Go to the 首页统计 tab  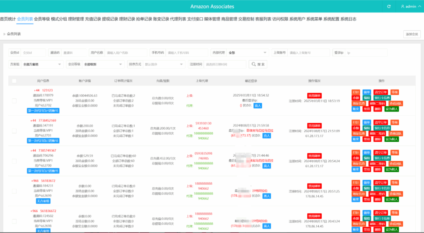tap(8, 19)
